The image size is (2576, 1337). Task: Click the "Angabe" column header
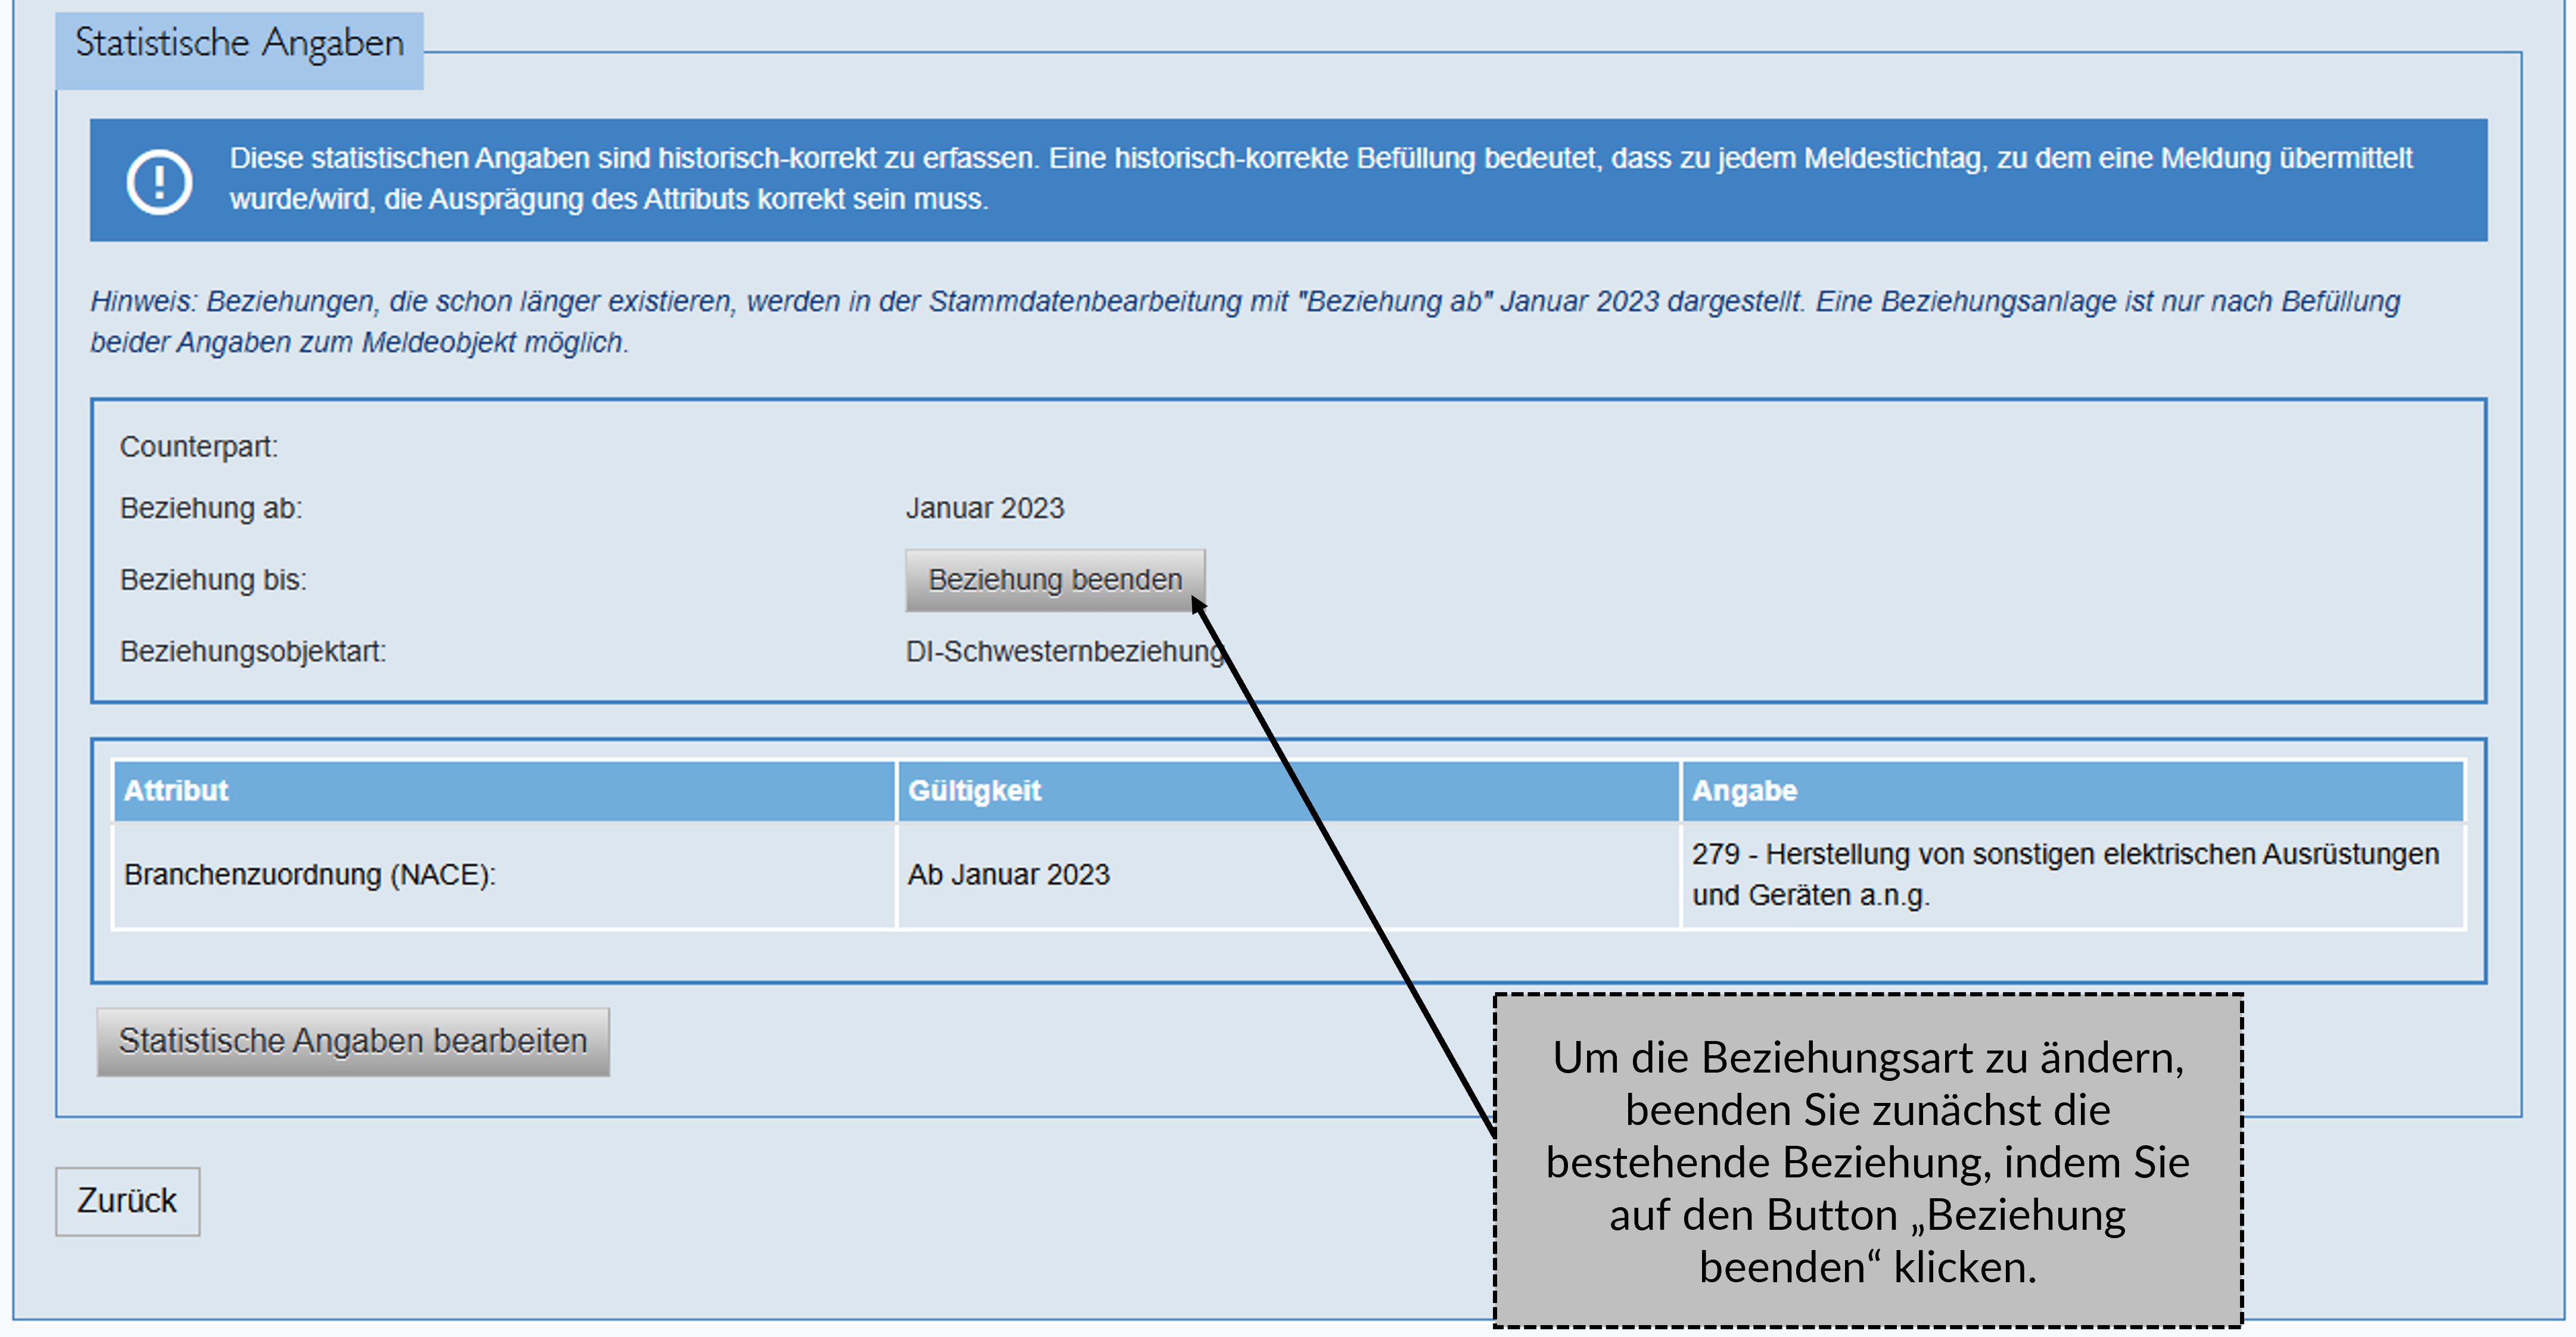click(x=1745, y=790)
